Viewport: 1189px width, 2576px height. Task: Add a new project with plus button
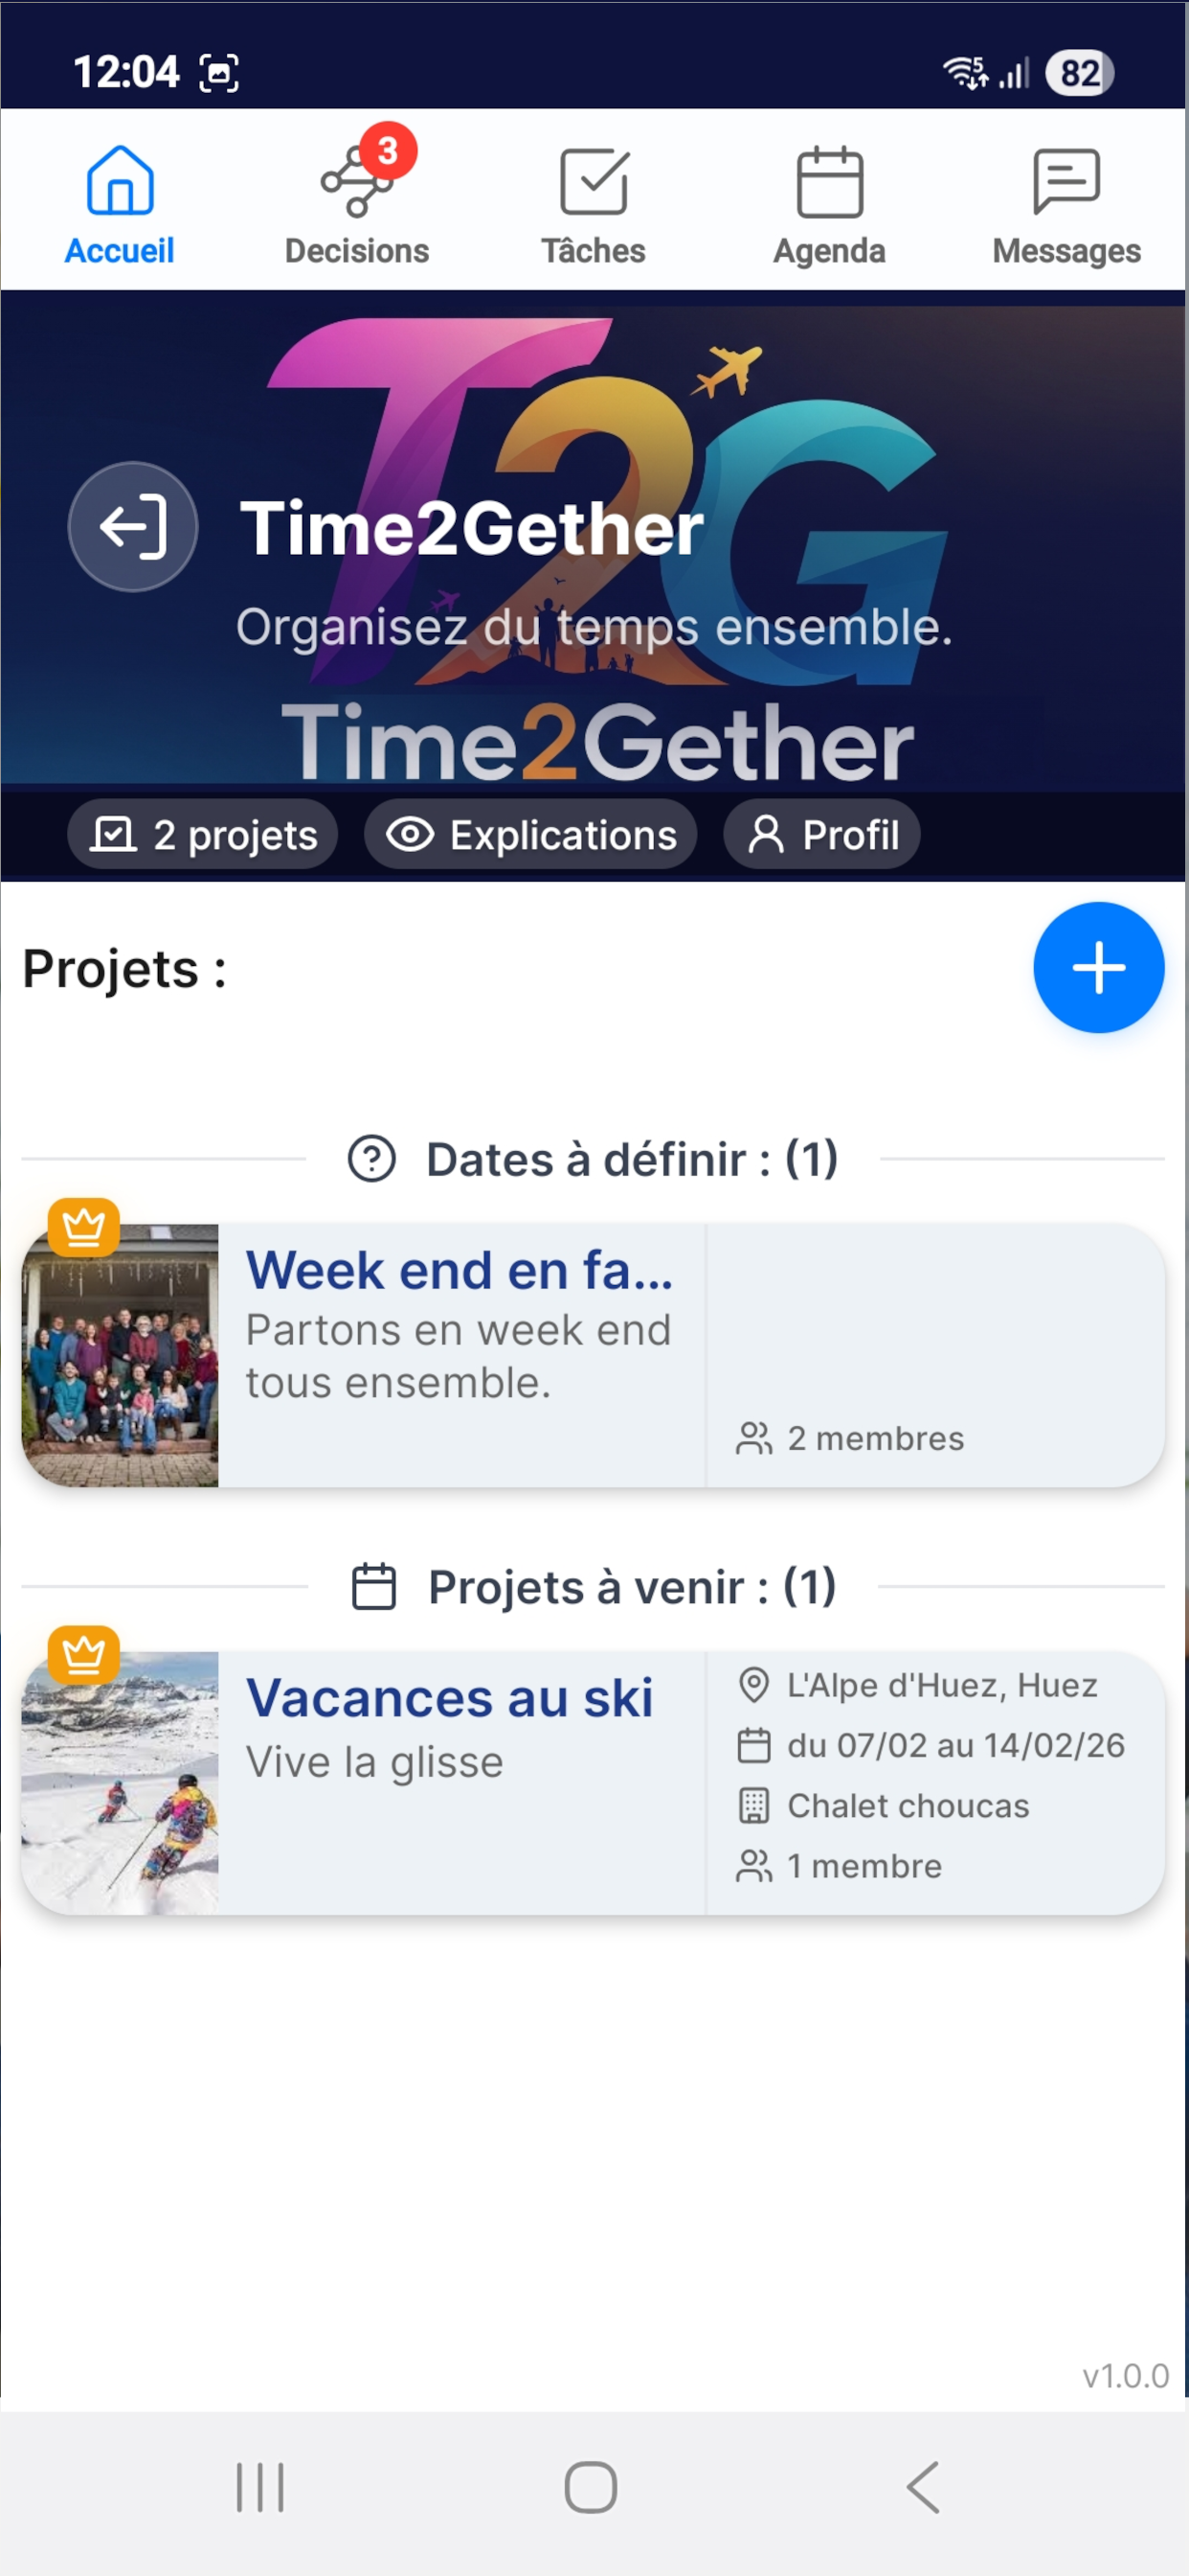(x=1098, y=968)
